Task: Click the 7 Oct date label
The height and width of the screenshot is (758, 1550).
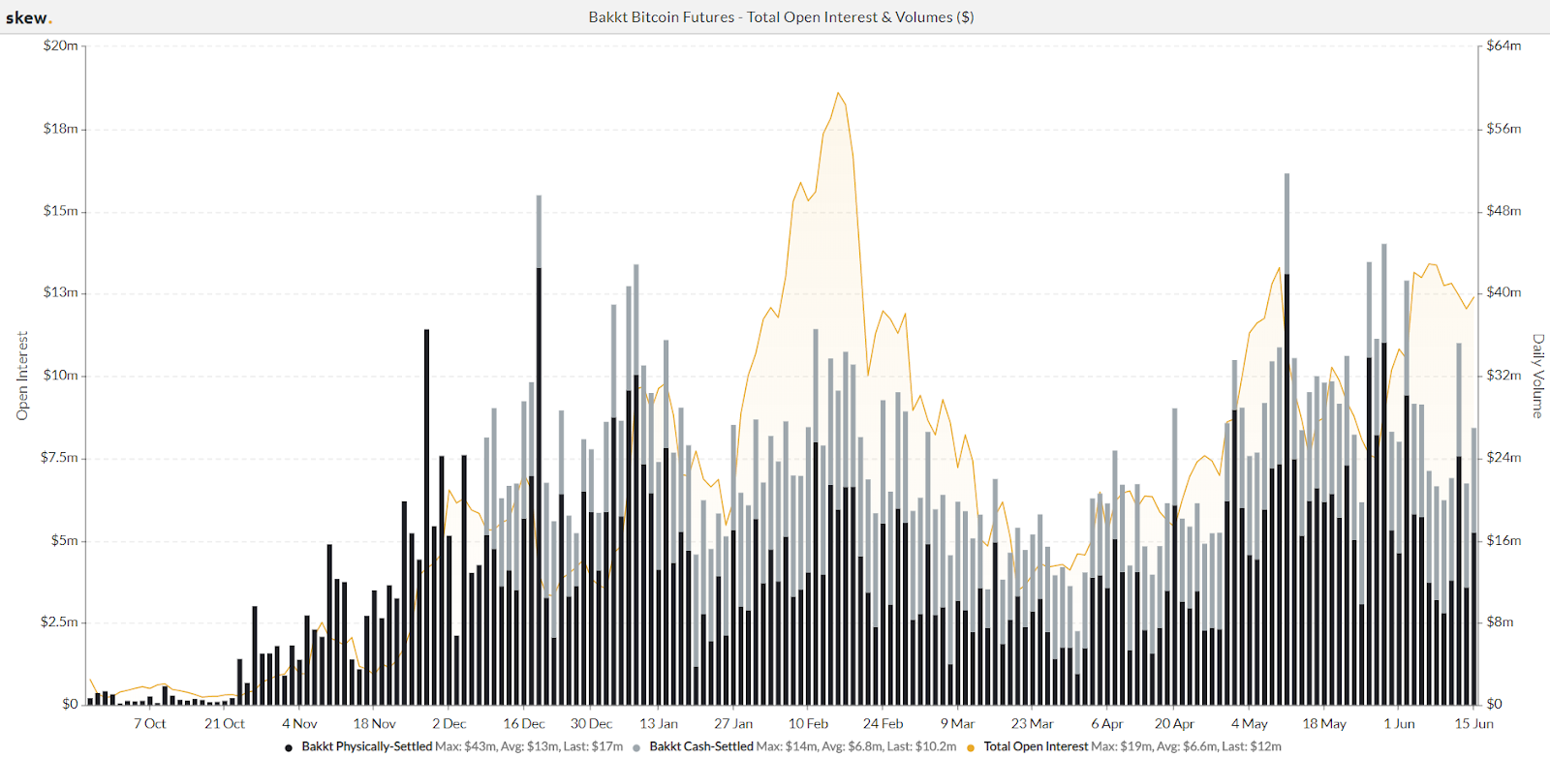Action: tap(150, 724)
